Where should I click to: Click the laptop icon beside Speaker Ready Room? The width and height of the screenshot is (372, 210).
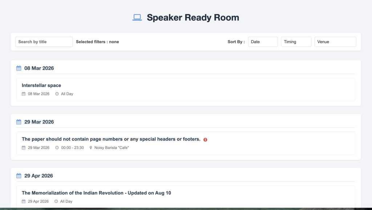pos(137,17)
